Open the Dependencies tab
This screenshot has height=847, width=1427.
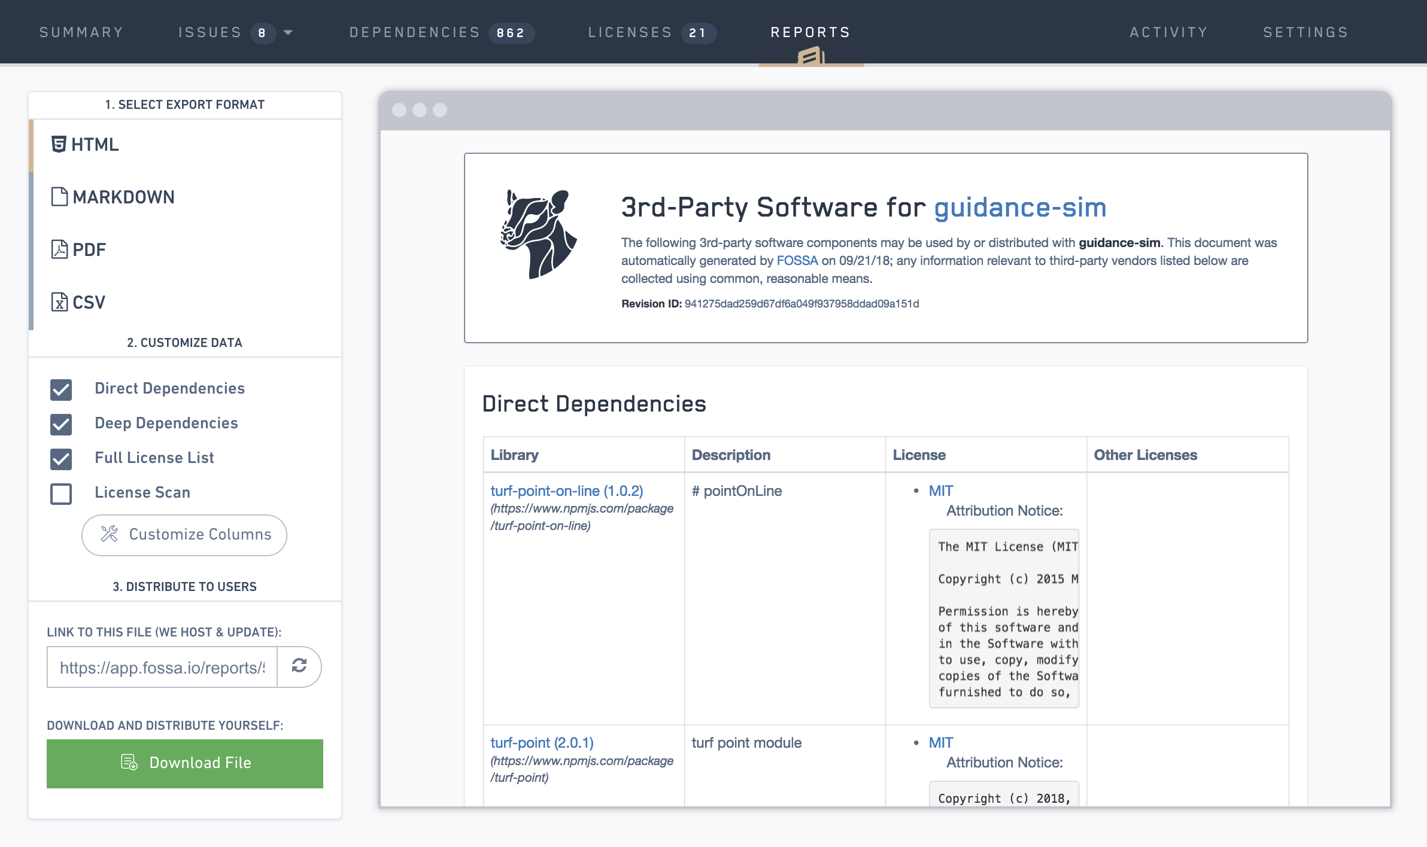coord(440,32)
